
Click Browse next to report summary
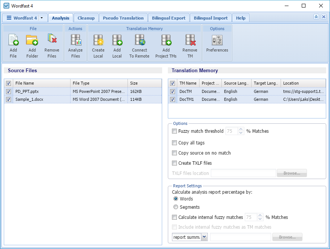coord(287,237)
